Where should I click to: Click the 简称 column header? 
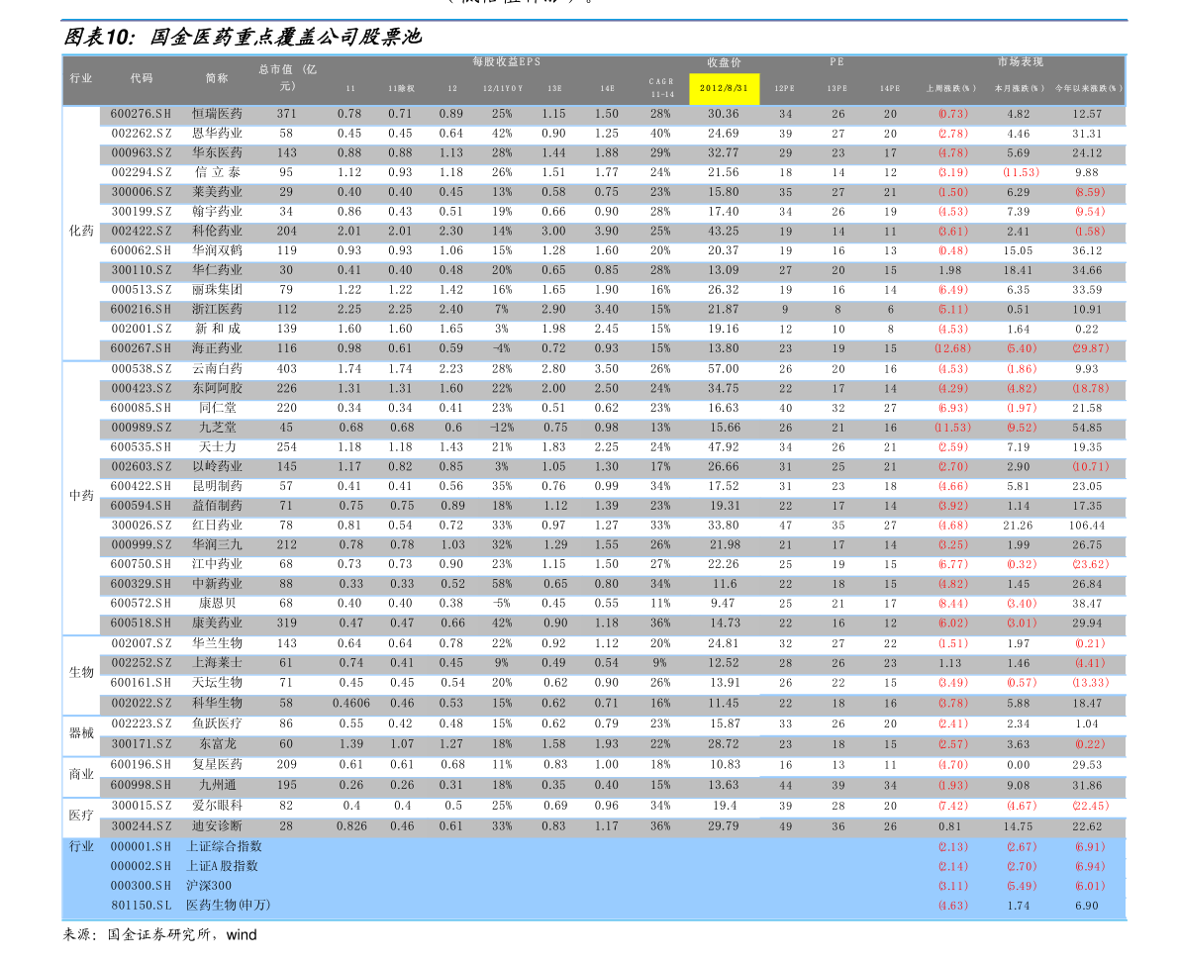click(217, 78)
